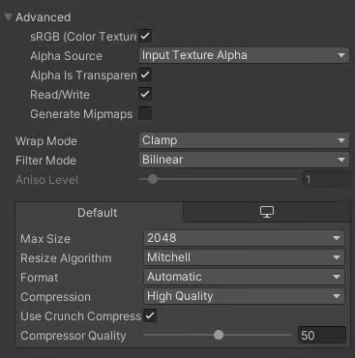
Task: Open Compression High Quality dropdown
Action: (244, 296)
